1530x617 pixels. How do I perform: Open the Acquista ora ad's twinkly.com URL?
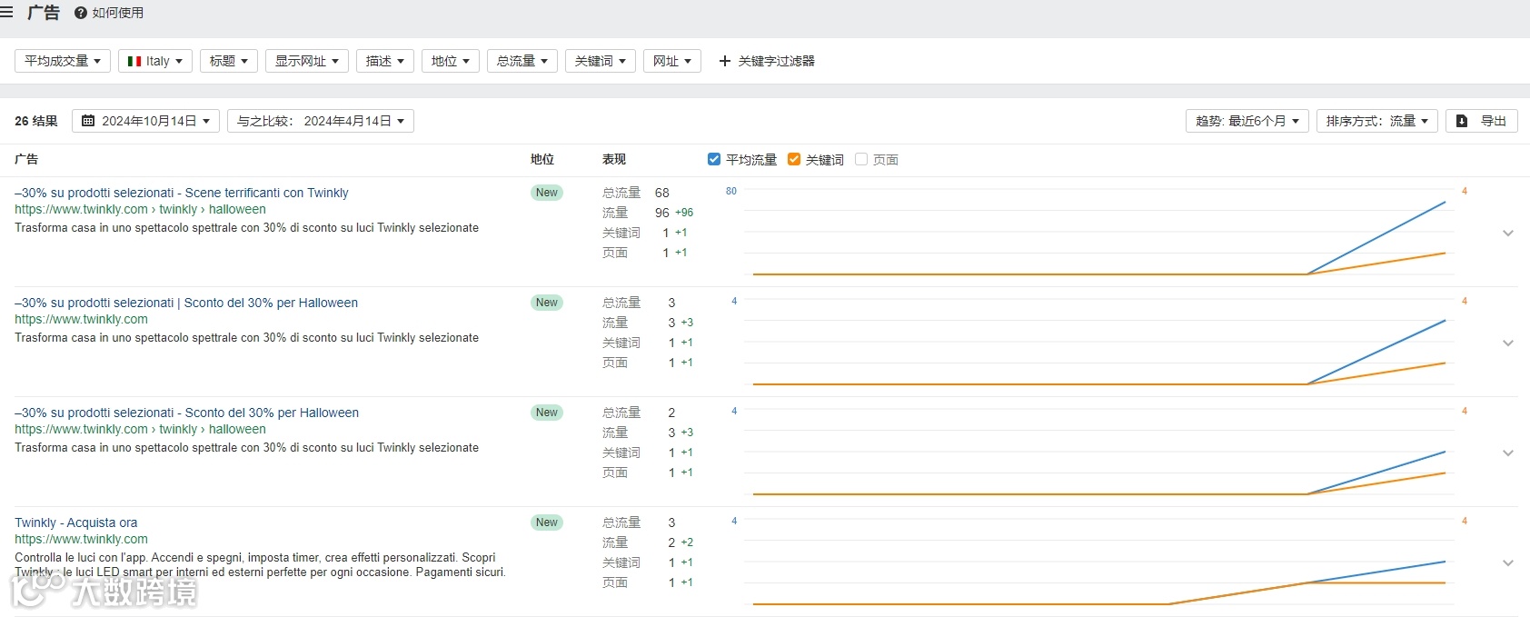(81, 539)
